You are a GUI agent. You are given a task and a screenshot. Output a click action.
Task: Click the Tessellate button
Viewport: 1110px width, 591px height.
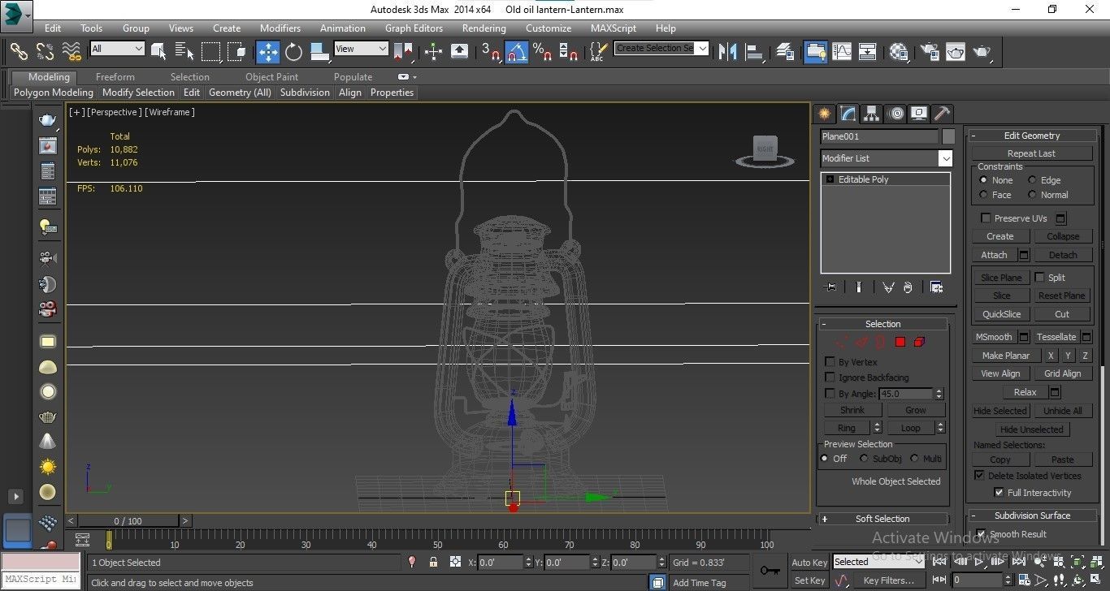(1056, 337)
